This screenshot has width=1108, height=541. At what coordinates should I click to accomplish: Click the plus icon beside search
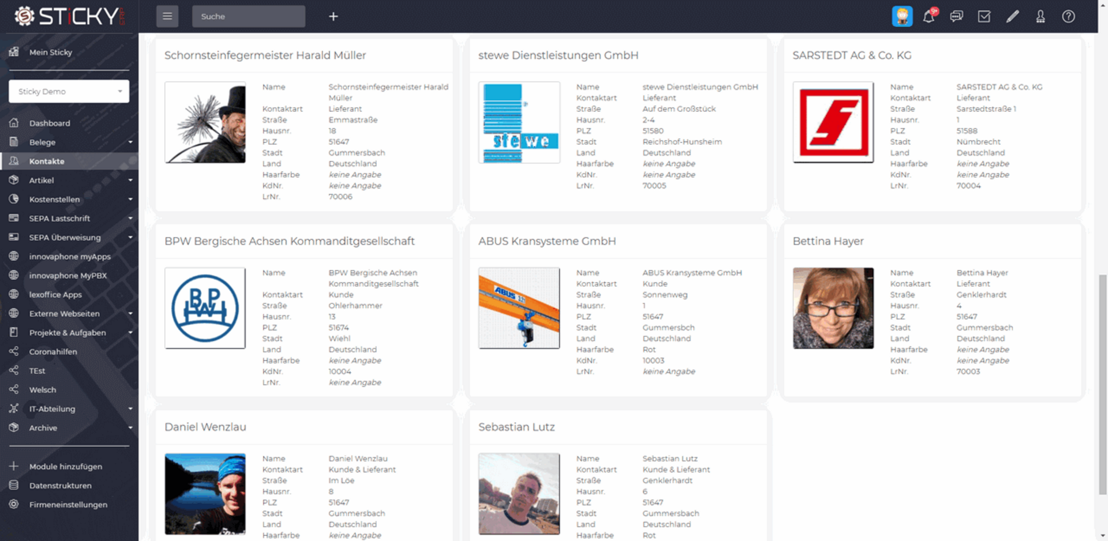point(334,17)
